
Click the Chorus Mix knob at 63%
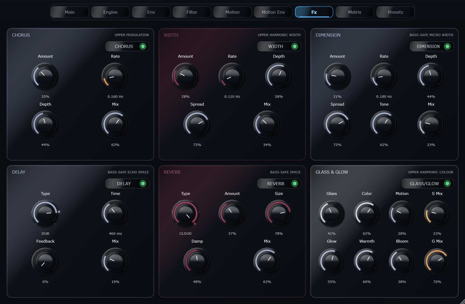pyautogui.click(x=115, y=124)
